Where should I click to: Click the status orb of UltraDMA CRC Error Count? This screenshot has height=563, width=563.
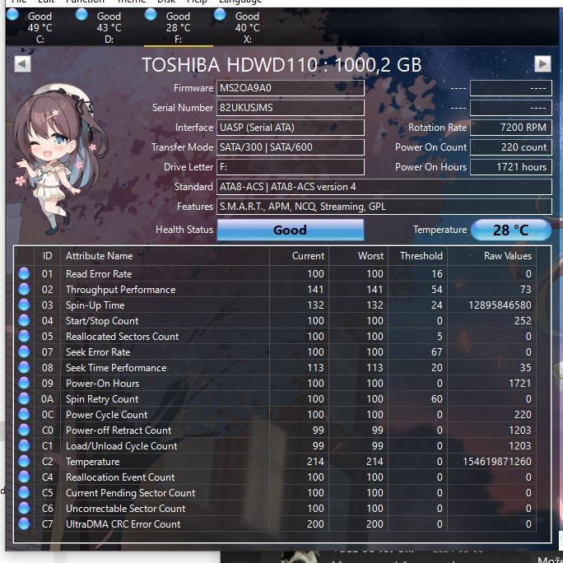[24, 523]
